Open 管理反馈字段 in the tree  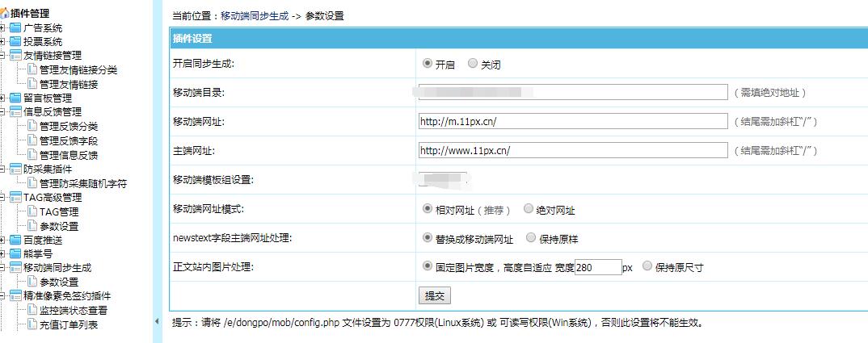(69, 141)
